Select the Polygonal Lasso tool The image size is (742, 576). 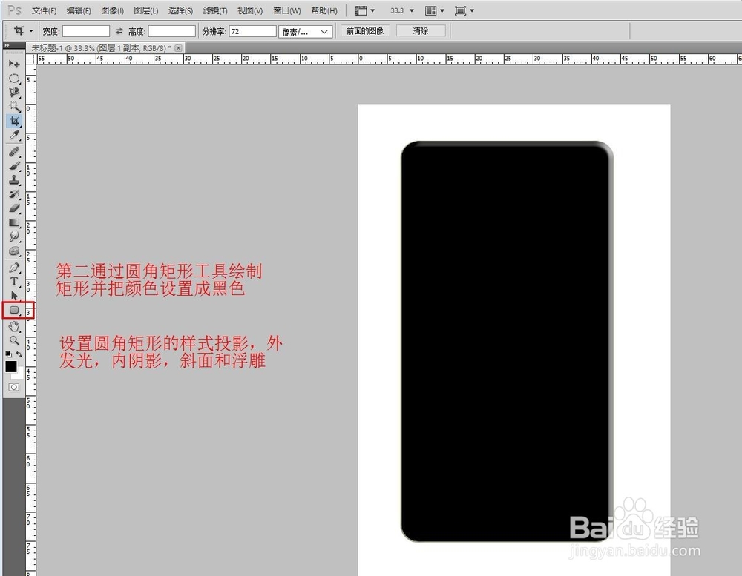14,92
